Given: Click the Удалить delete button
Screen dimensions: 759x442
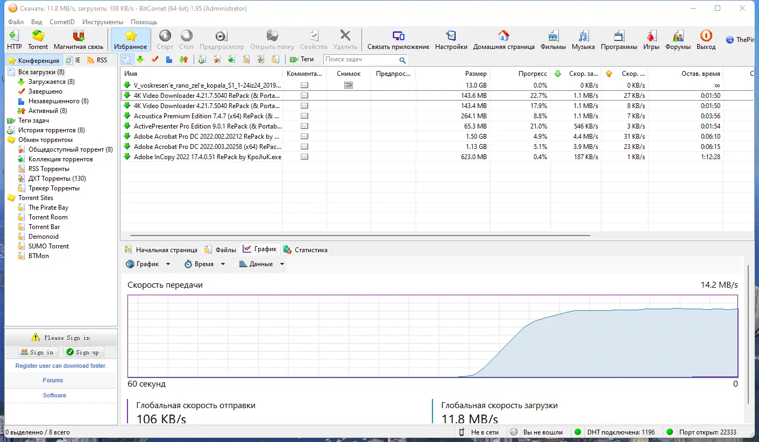Looking at the screenshot, I should tap(345, 40).
